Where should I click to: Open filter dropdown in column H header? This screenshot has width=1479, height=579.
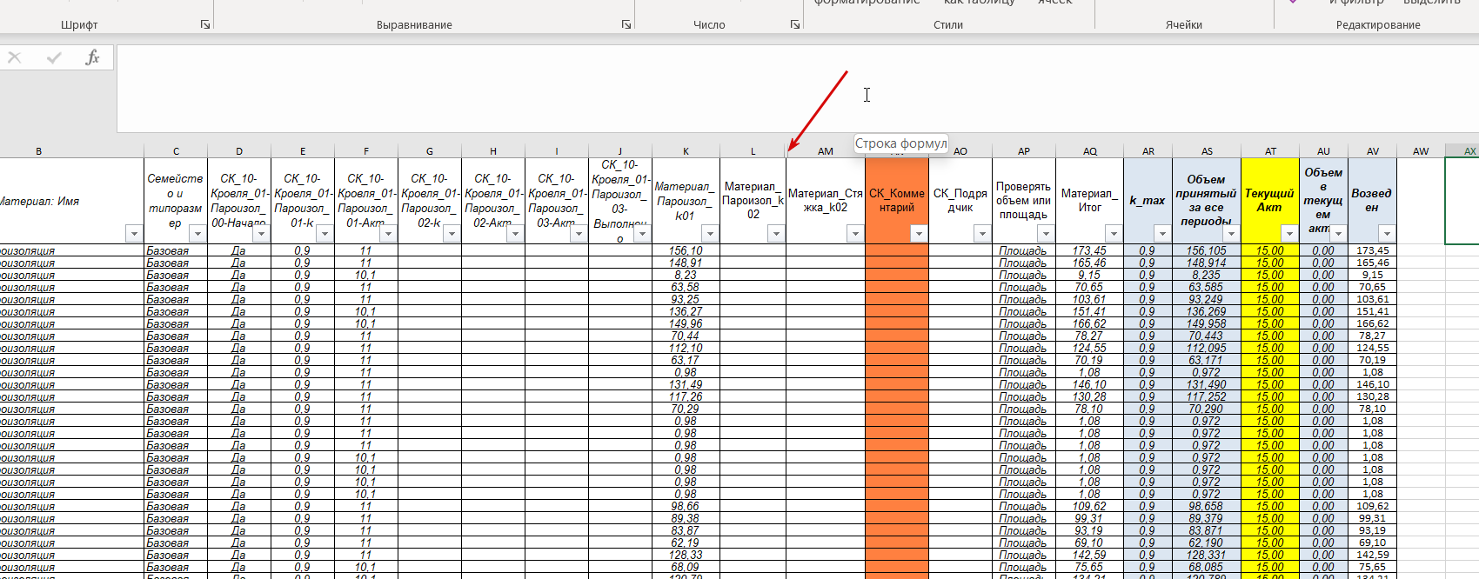pyautogui.click(x=515, y=234)
